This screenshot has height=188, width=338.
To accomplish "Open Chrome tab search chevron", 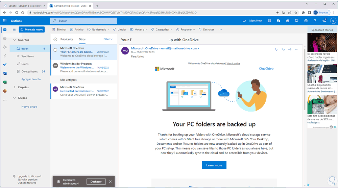I will point(307,4).
